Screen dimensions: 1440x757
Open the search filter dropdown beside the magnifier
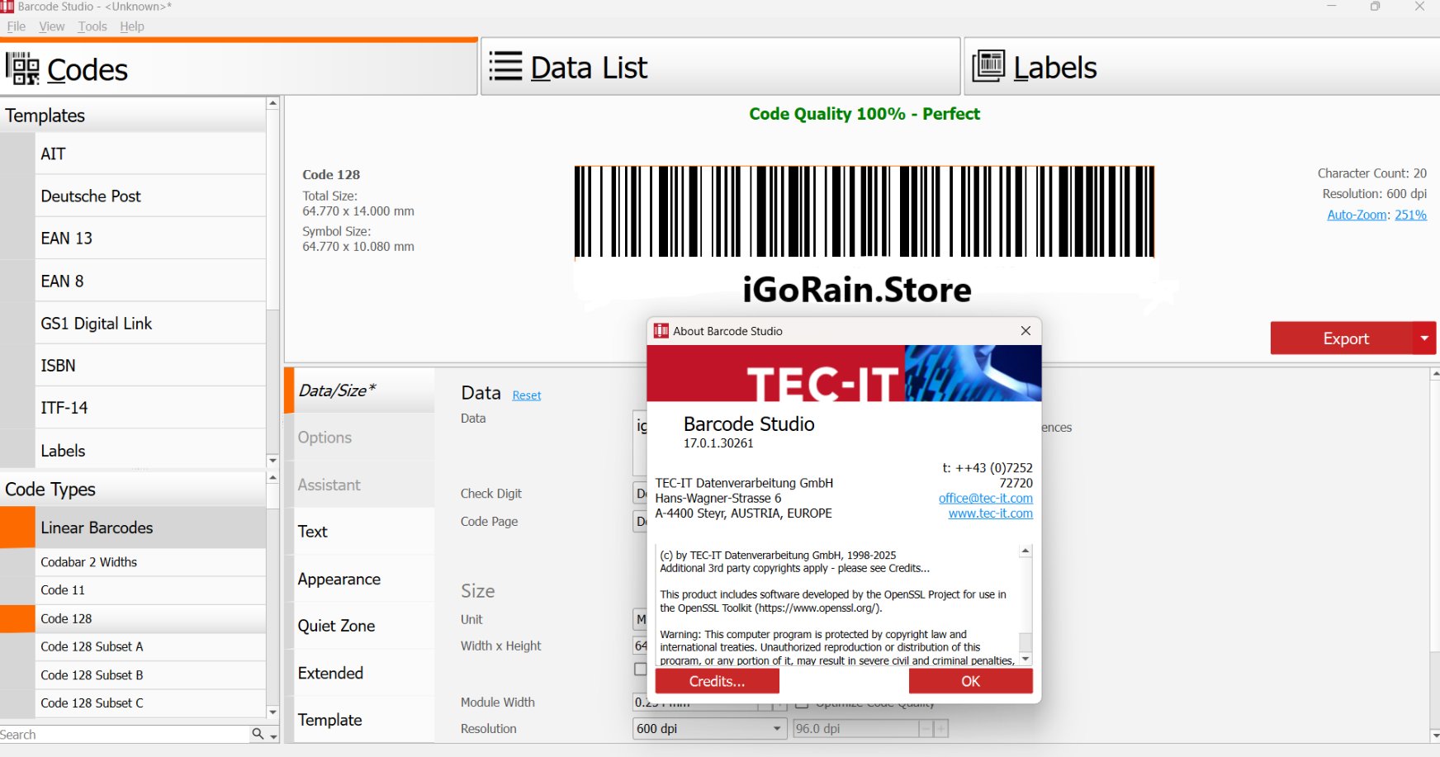click(273, 736)
